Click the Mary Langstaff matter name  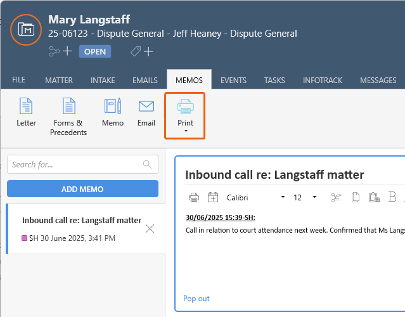pyautogui.click(x=89, y=20)
